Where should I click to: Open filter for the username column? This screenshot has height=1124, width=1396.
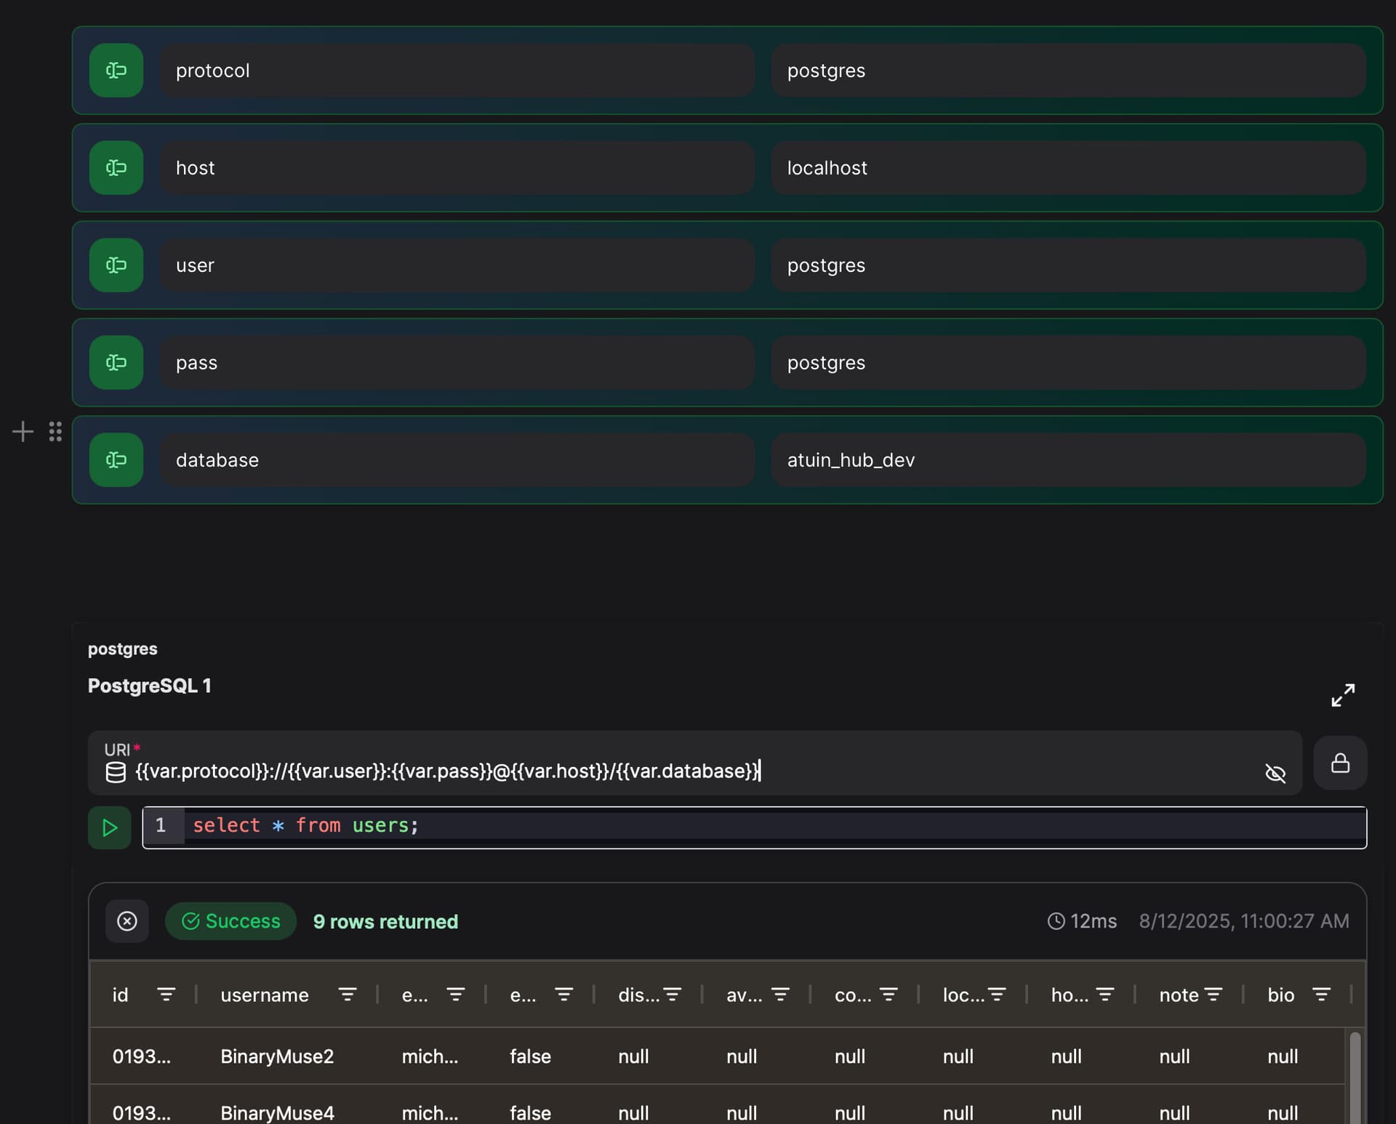point(348,995)
